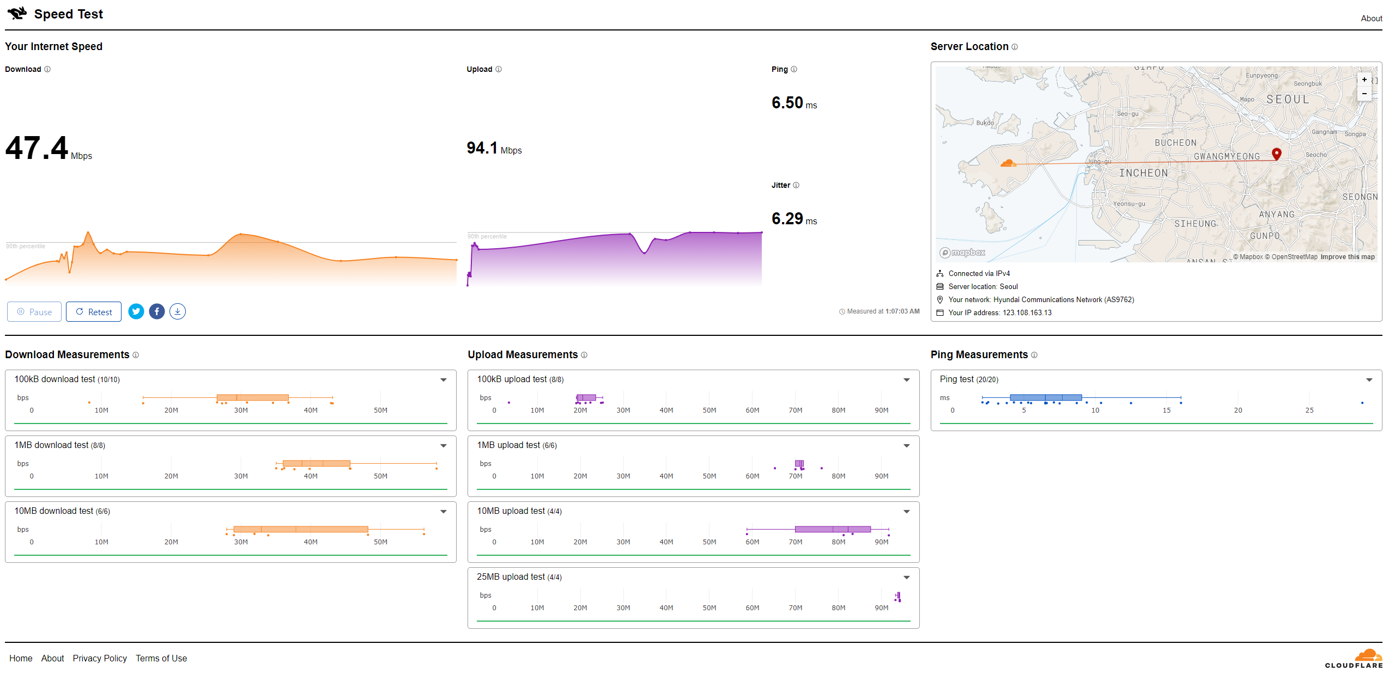Click the red server marker on map

[x=1276, y=154]
